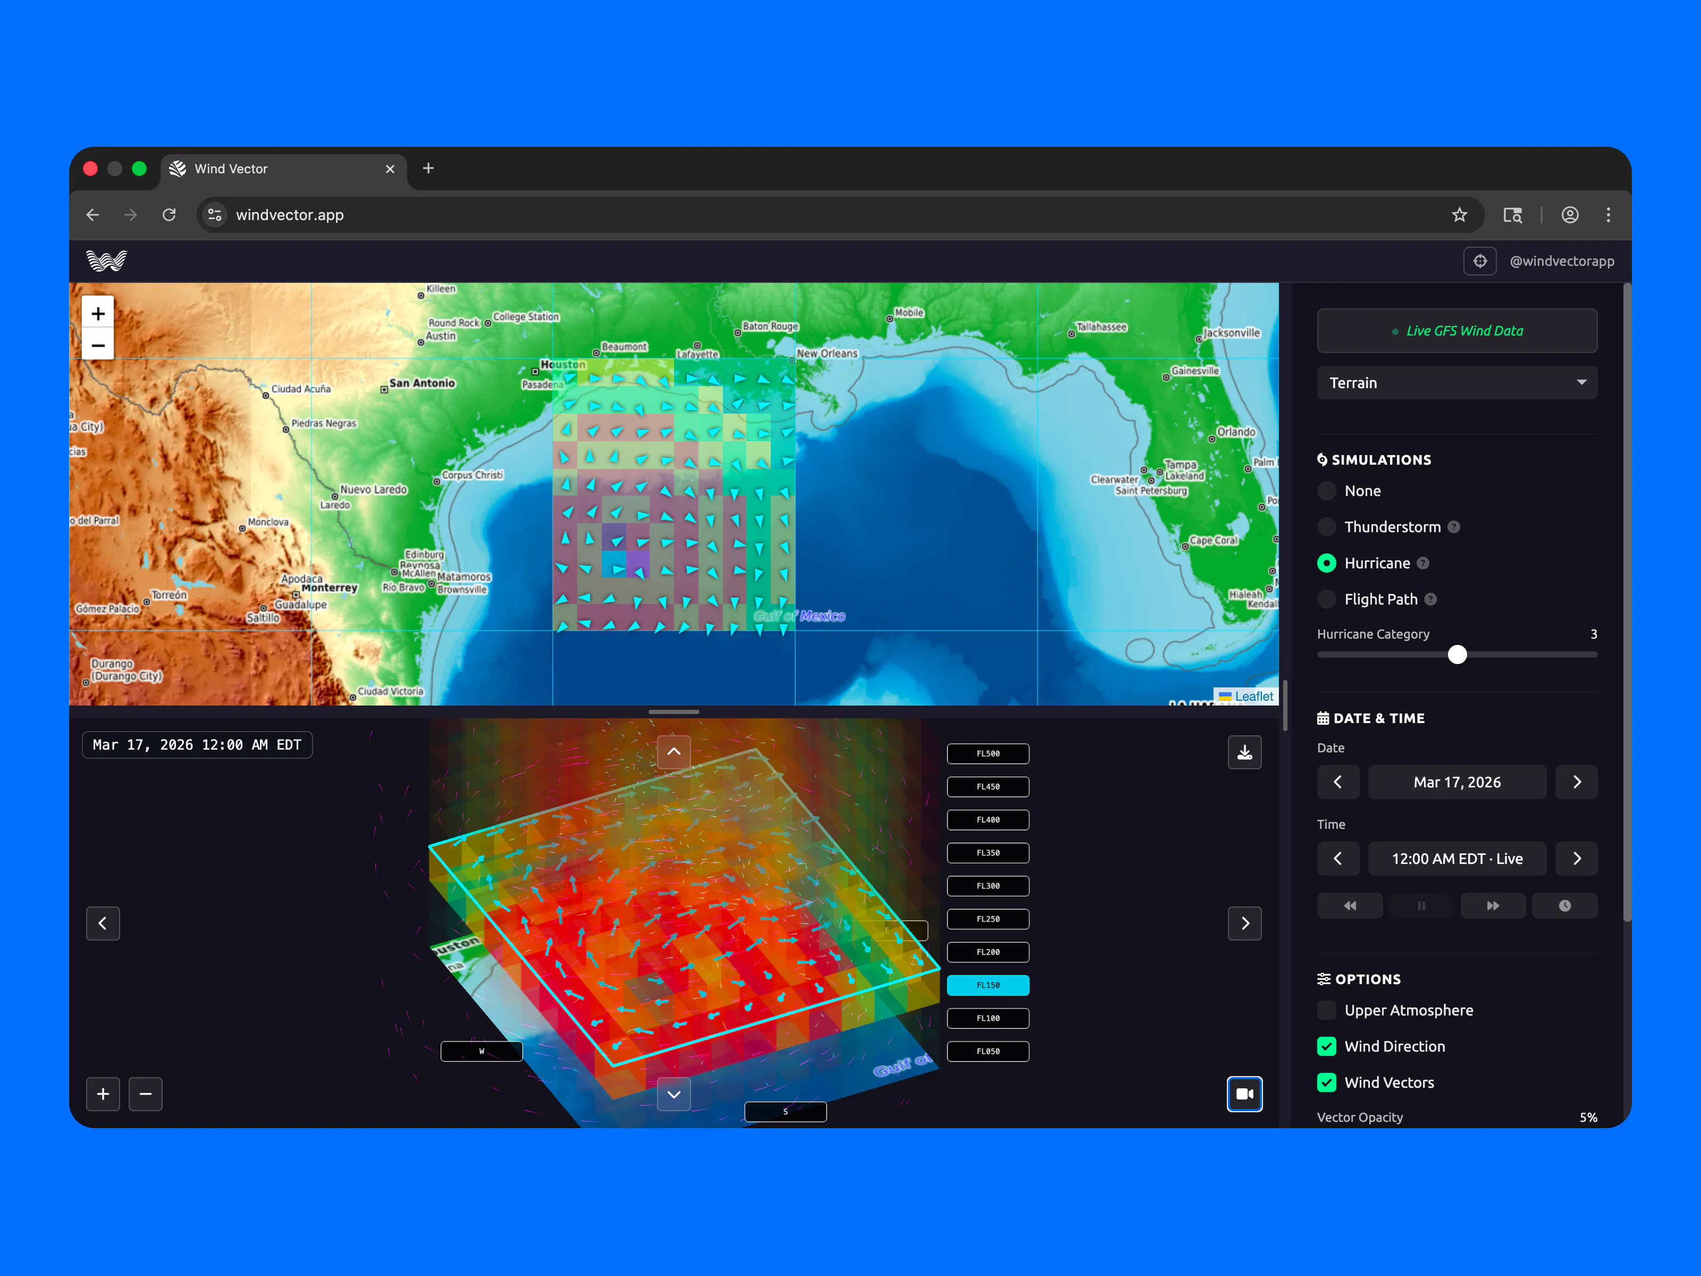Disable the Wind Direction checkbox
This screenshot has height=1276, width=1701.
(1326, 1046)
